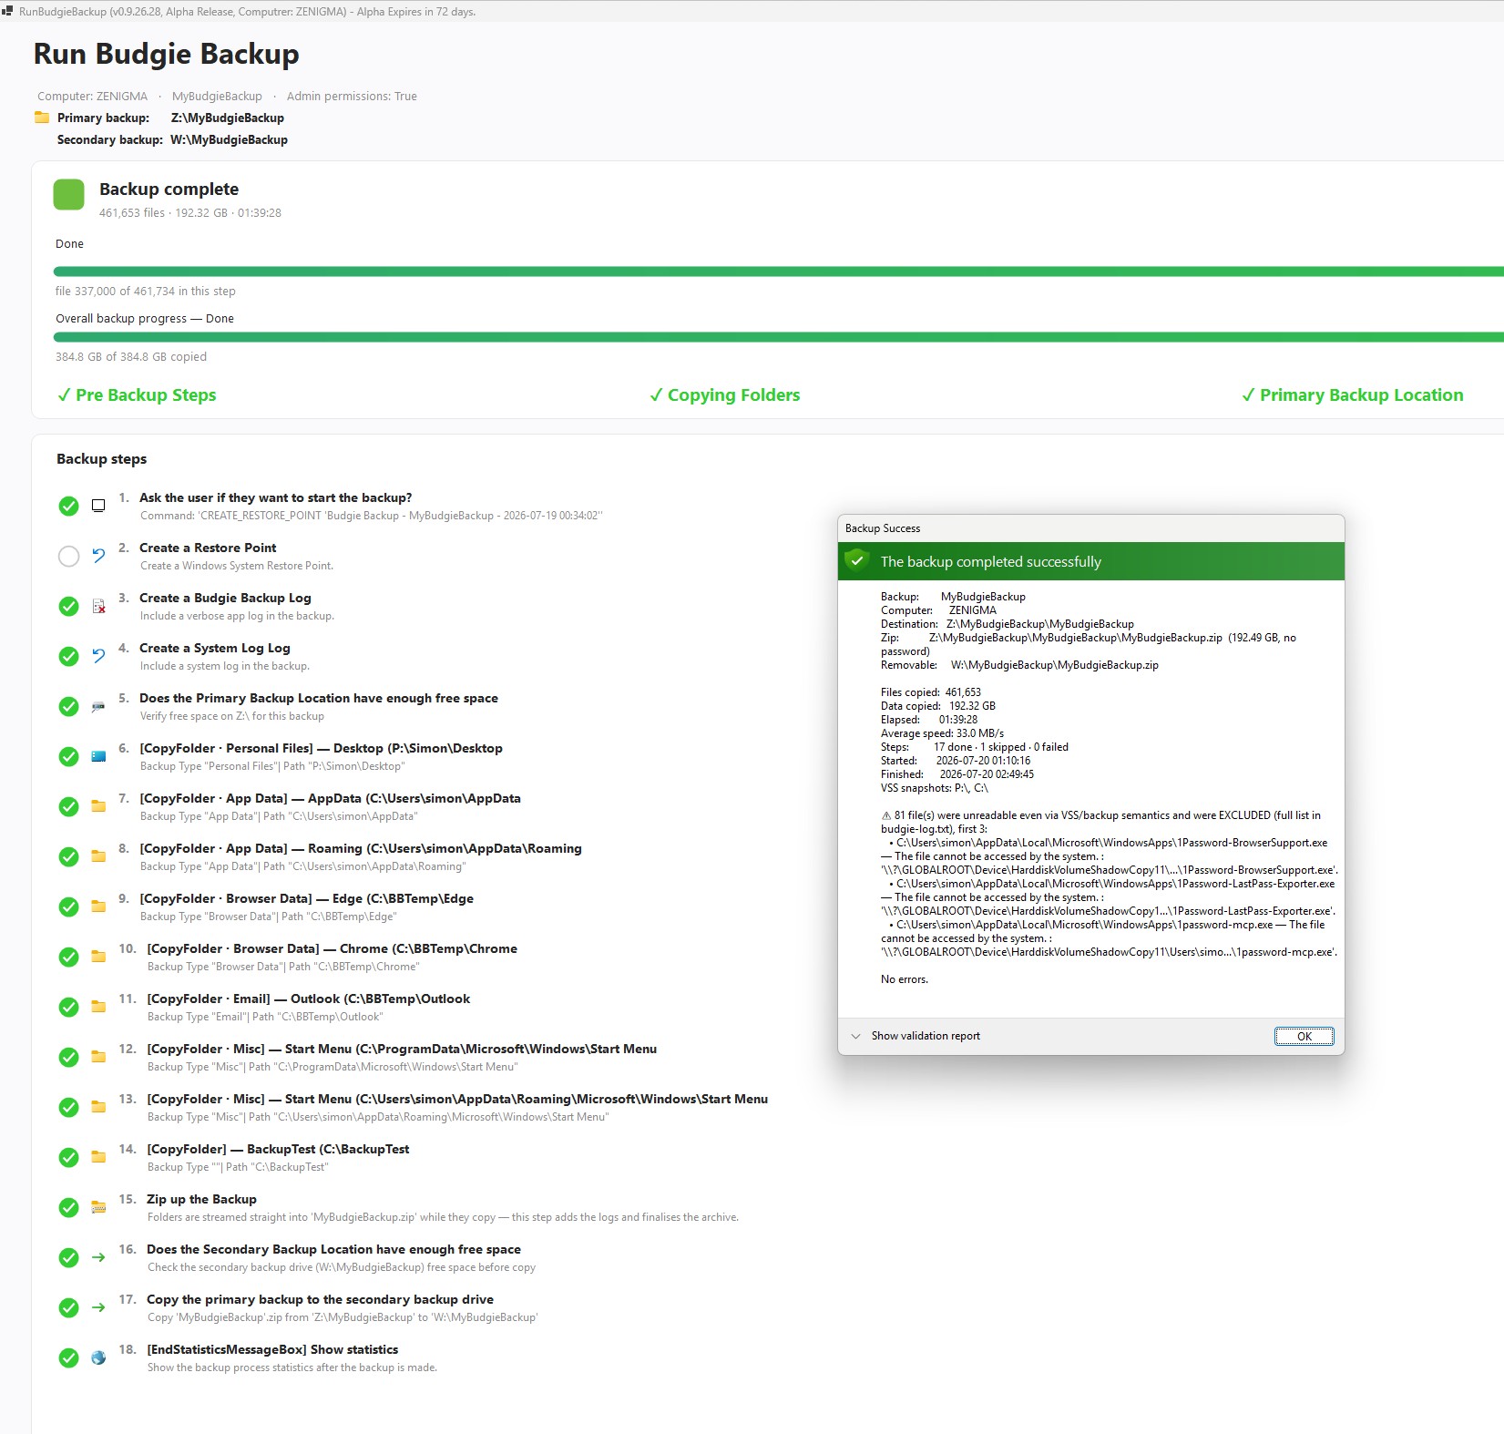Click the 'Admin permissions: True' label
Viewport: 1504px width, 1434px height.
tap(352, 96)
